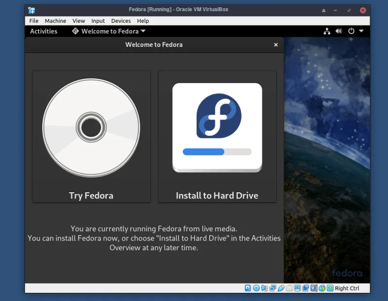
Task: Open the Machine menu in VirtualBox
Action: point(55,21)
